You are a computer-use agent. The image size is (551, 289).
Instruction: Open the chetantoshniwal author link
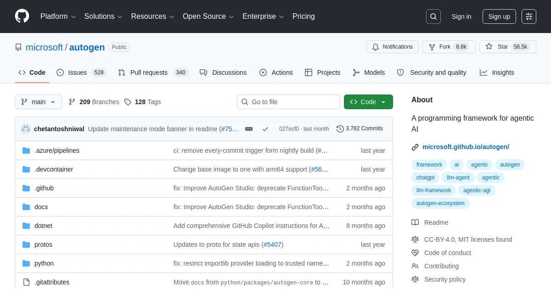pyautogui.click(x=59, y=129)
